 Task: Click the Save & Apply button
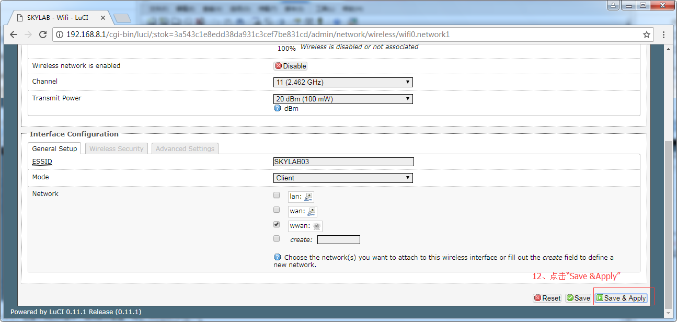pos(621,298)
